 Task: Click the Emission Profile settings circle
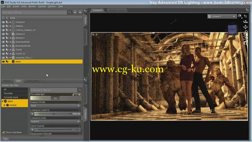(79, 102)
